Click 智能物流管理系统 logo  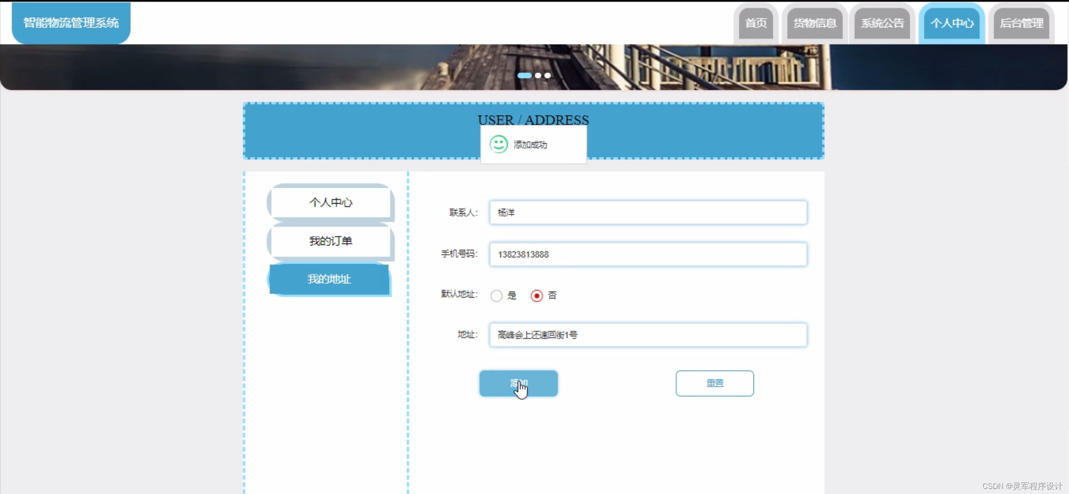[71, 23]
